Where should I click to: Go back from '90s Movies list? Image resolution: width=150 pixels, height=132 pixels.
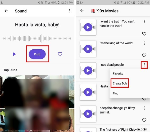point(82,11)
